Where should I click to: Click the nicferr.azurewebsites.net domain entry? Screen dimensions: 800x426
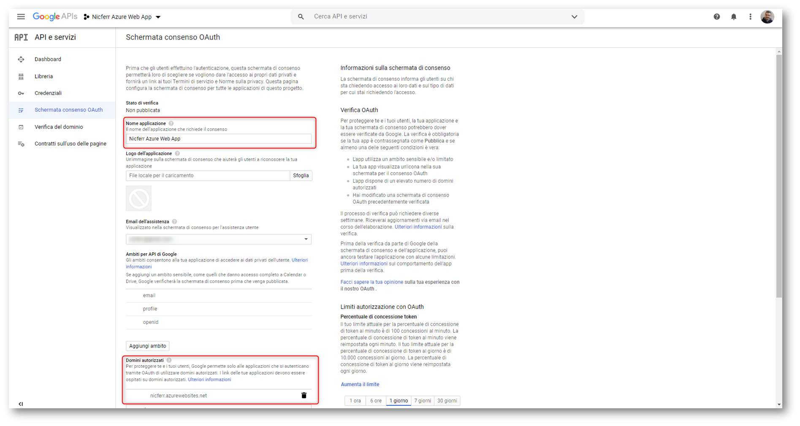179,396
